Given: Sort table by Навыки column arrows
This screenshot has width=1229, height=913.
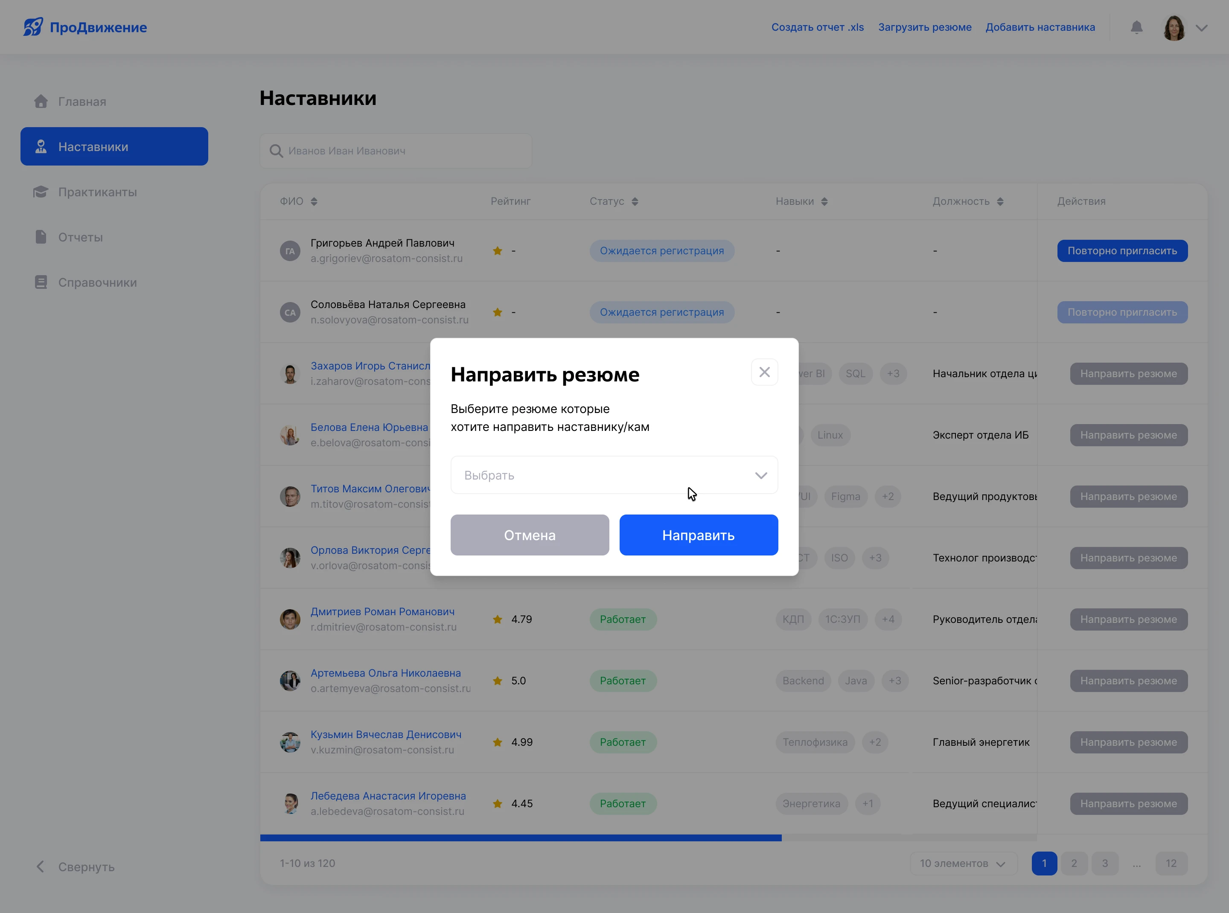Looking at the screenshot, I should click(824, 201).
